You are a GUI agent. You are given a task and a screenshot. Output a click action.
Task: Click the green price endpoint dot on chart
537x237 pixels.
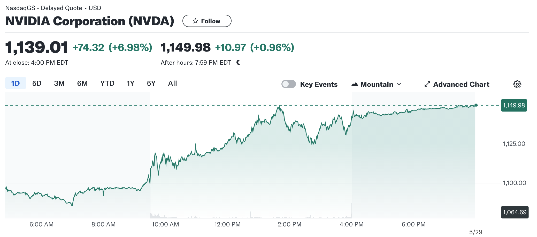coord(476,105)
